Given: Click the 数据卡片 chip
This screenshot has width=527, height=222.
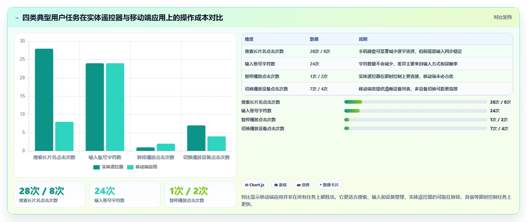Looking at the screenshot, I should pyautogui.click(x=329, y=185).
